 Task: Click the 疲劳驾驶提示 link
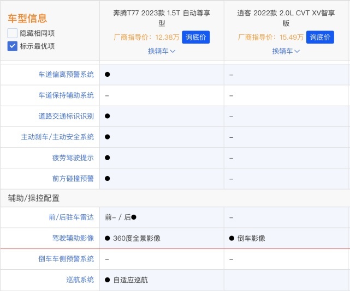point(73,157)
